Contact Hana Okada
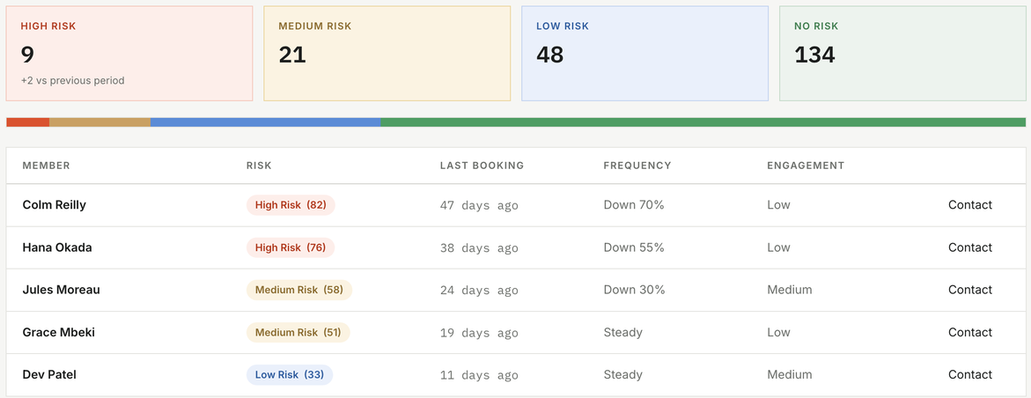Viewport: 1031px width, 398px height. 970,247
